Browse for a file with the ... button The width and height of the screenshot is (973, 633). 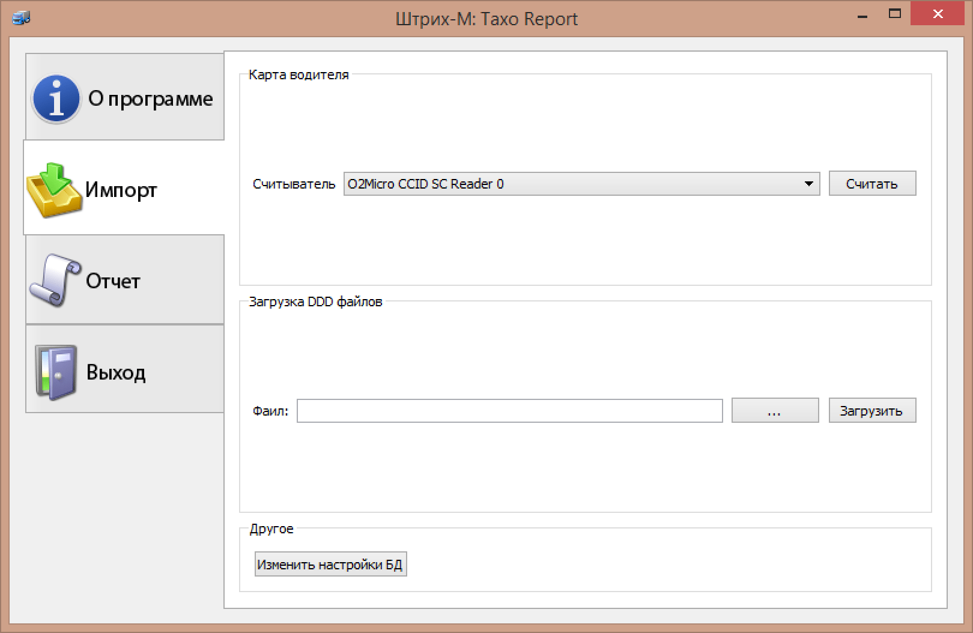point(775,411)
